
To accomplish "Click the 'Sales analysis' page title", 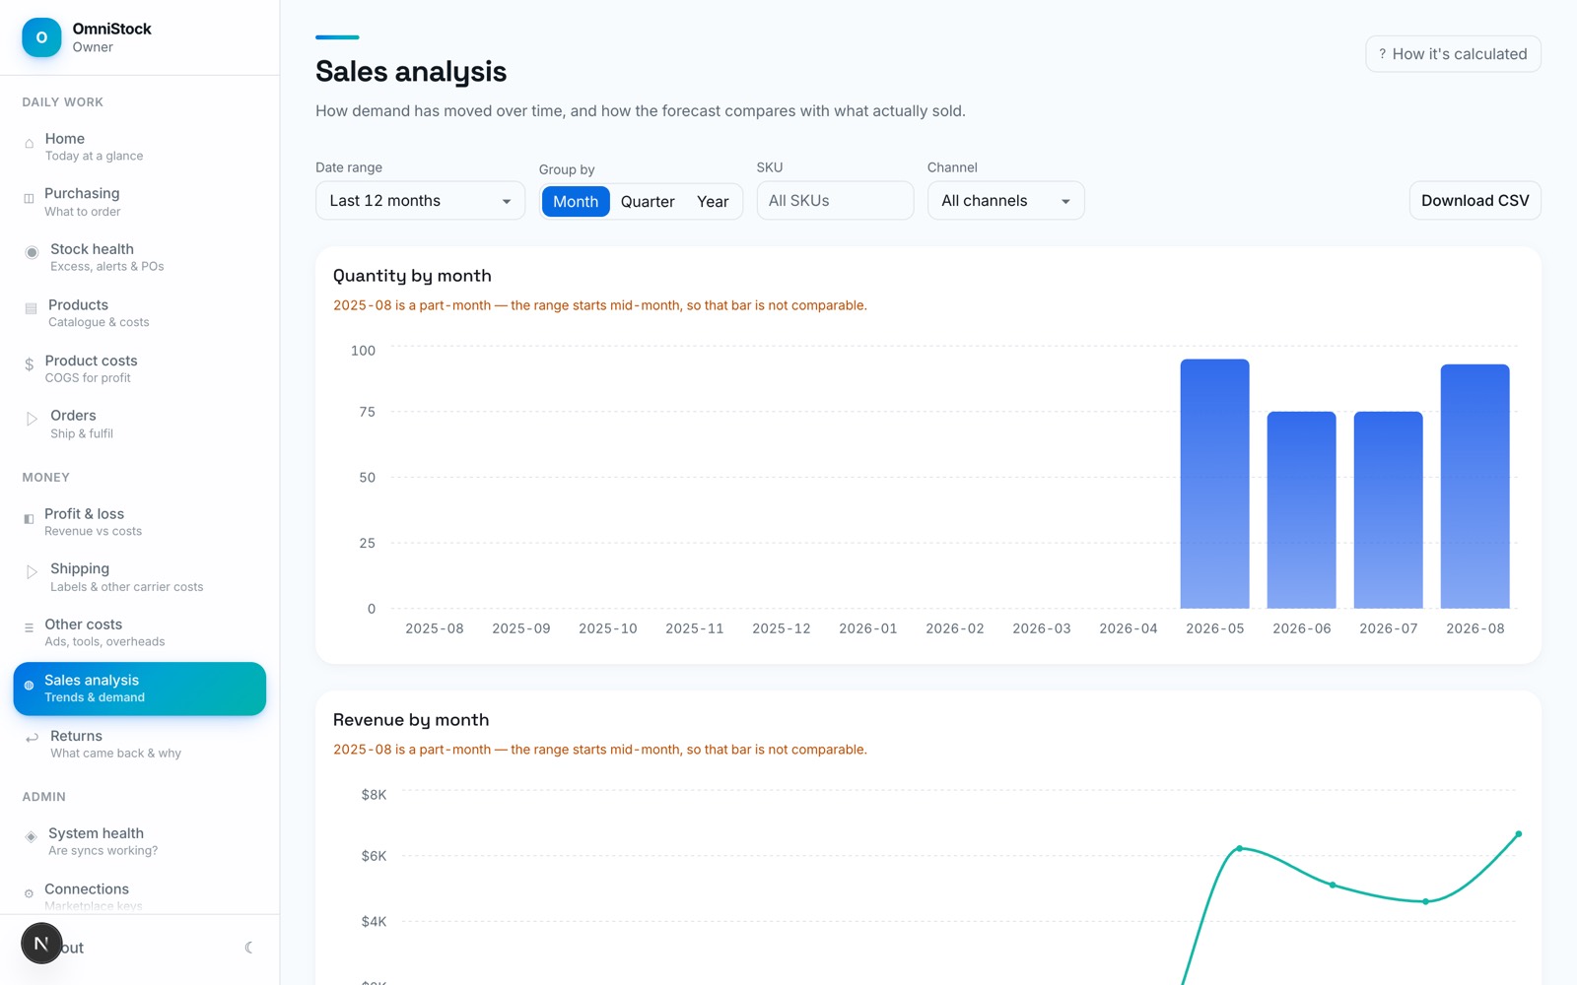I will pos(411,72).
